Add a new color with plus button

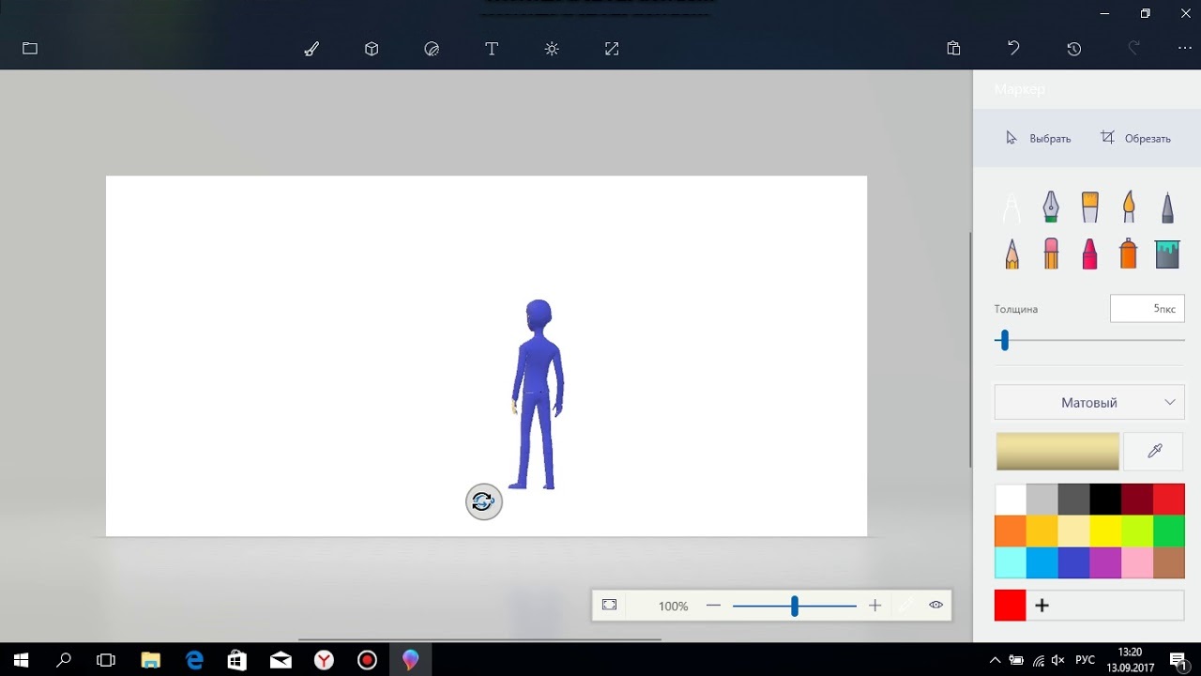(x=1041, y=606)
